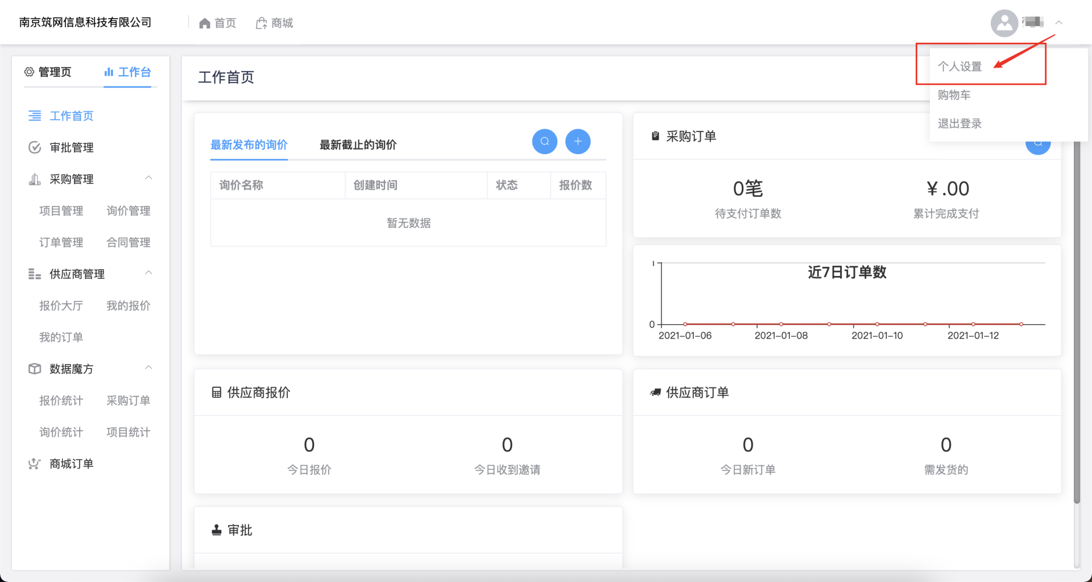Select 退出登录 to log out

[x=959, y=123]
